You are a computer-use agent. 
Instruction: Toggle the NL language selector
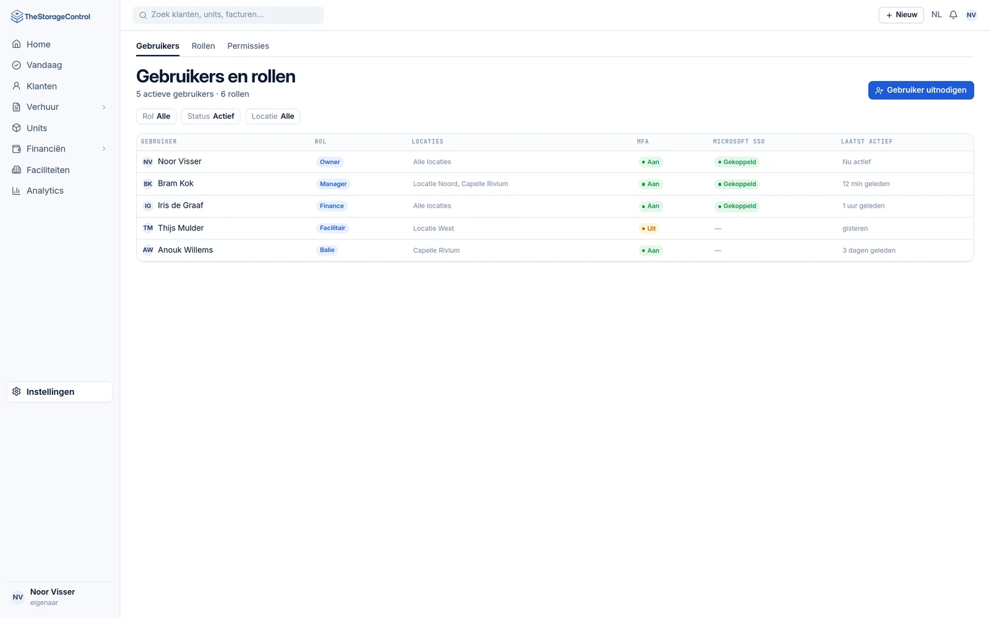(x=936, y=15)
